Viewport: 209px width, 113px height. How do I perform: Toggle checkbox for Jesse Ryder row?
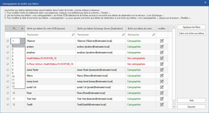point(8,70)
